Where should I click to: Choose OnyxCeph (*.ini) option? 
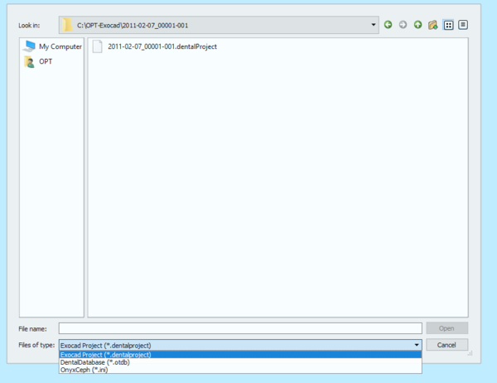pyautogui.click(x=240, y=370)
